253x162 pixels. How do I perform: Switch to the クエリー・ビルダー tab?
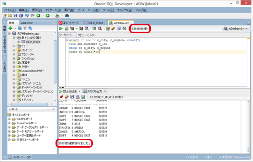point(86,35)
